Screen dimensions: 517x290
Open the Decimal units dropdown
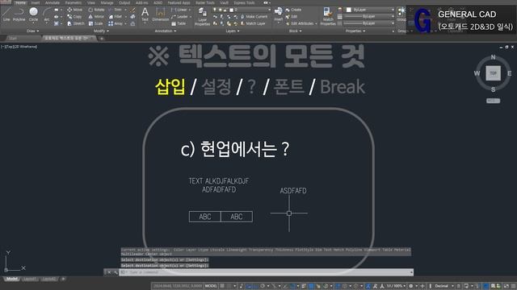pos(444,286)
